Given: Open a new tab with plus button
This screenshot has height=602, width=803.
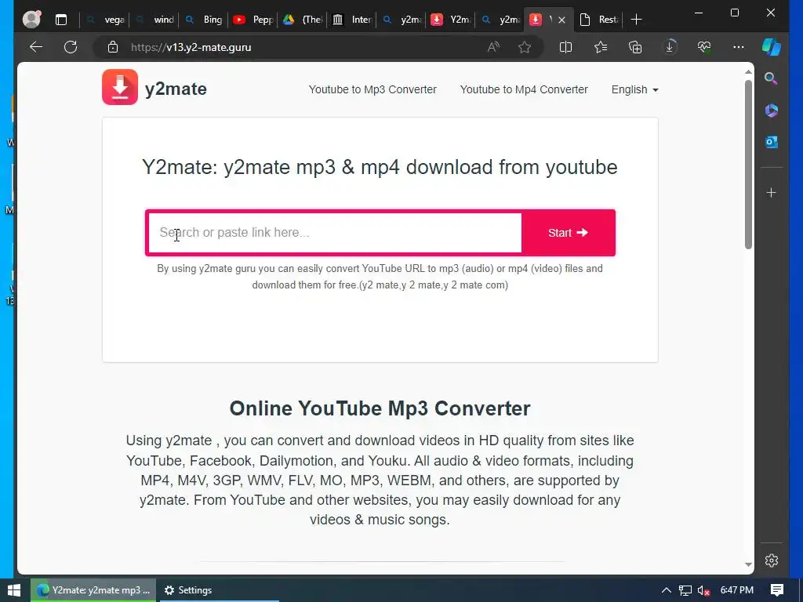Looking at the screenshot, I should pyautogui.click(x=636, y=20).
